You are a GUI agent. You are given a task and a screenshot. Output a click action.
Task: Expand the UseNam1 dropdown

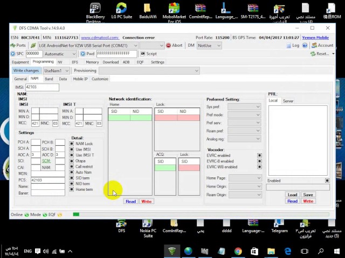point(56,70)
